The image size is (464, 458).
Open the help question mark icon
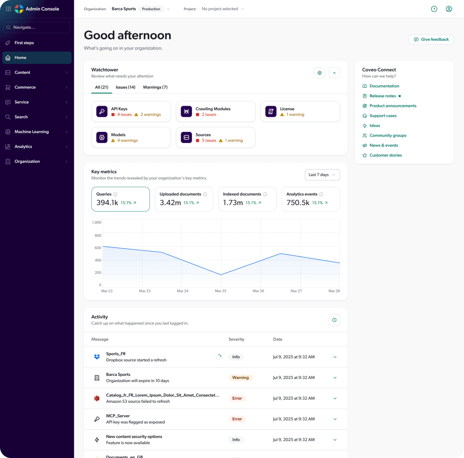tap(434, 9)
